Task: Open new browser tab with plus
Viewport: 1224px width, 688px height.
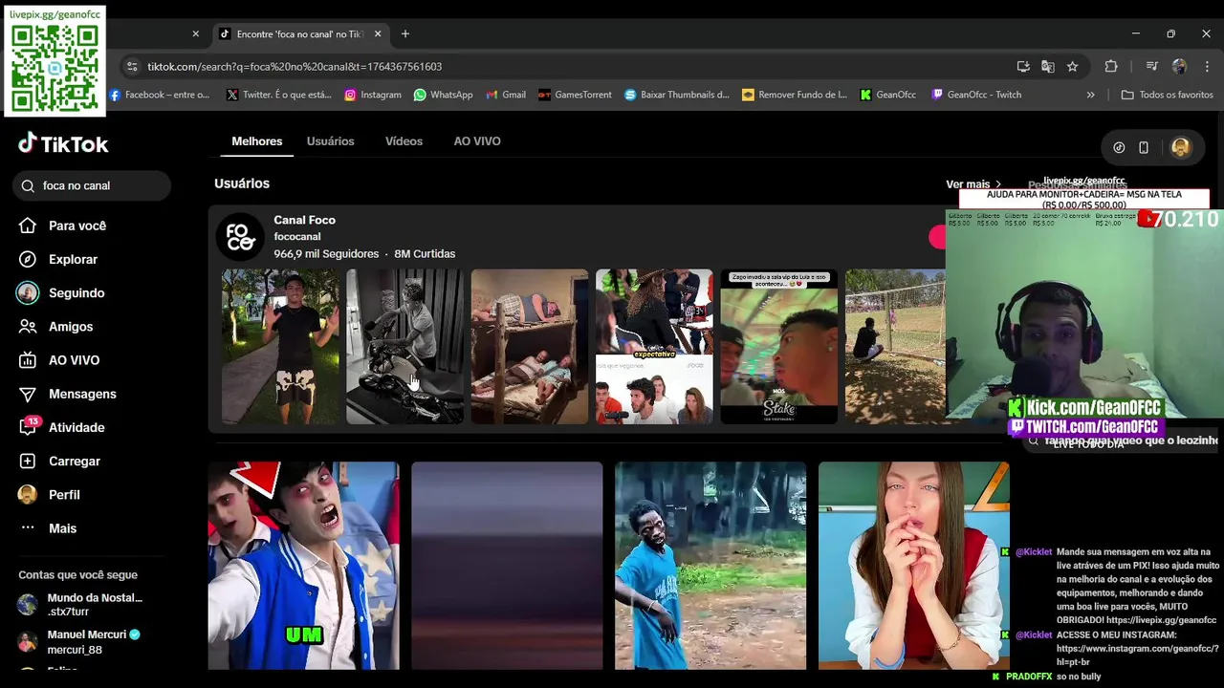Action: coord(405,33)
